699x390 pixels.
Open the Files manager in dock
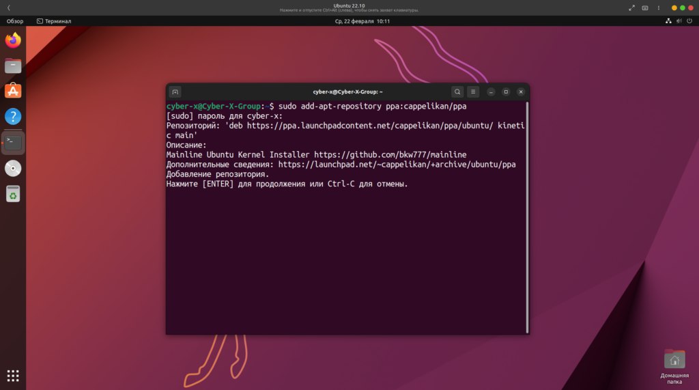tap(13, 66)
